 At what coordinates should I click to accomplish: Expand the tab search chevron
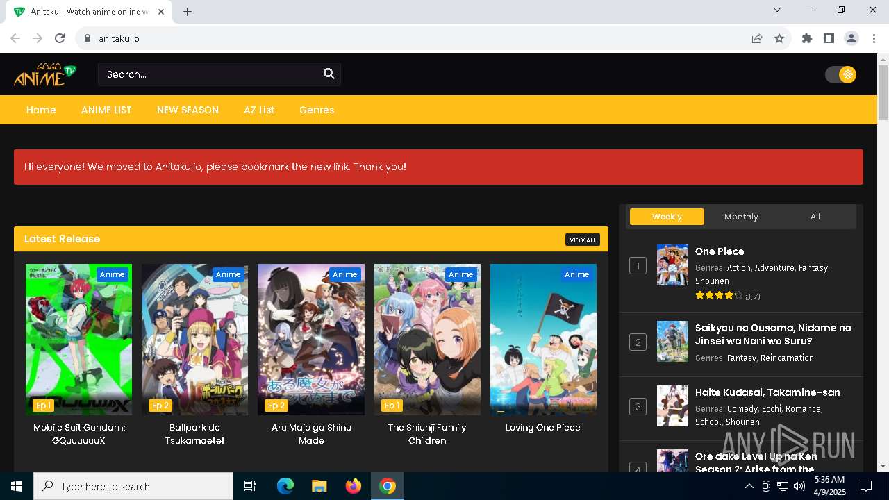[777, 10]
